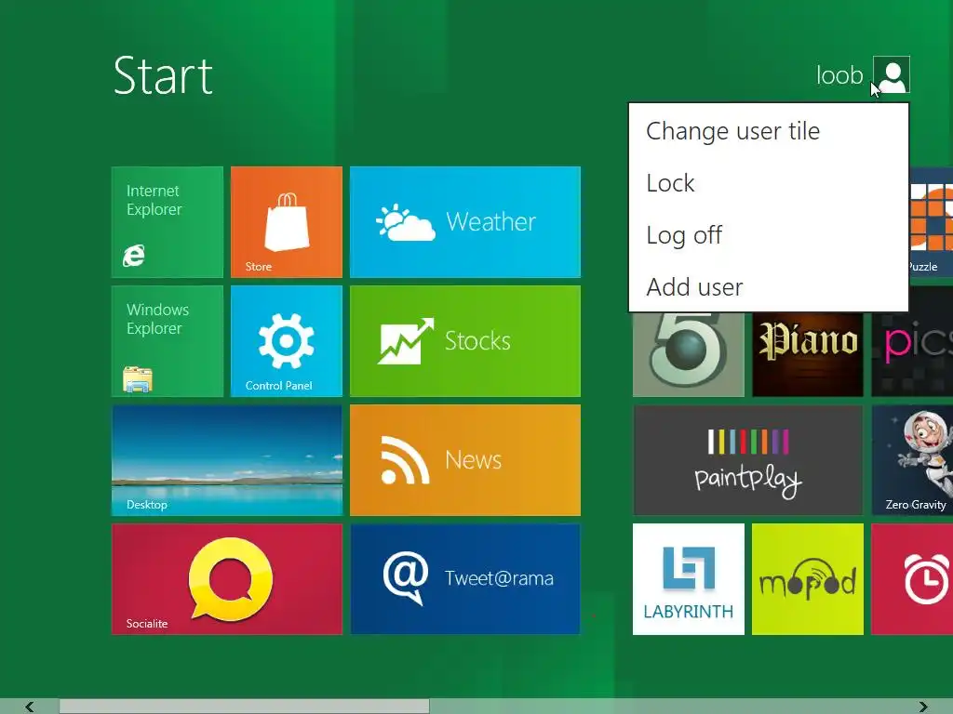This screenshot has width=953, height=714.
Task: Launch the Store tile
Action: click(287, 222)
